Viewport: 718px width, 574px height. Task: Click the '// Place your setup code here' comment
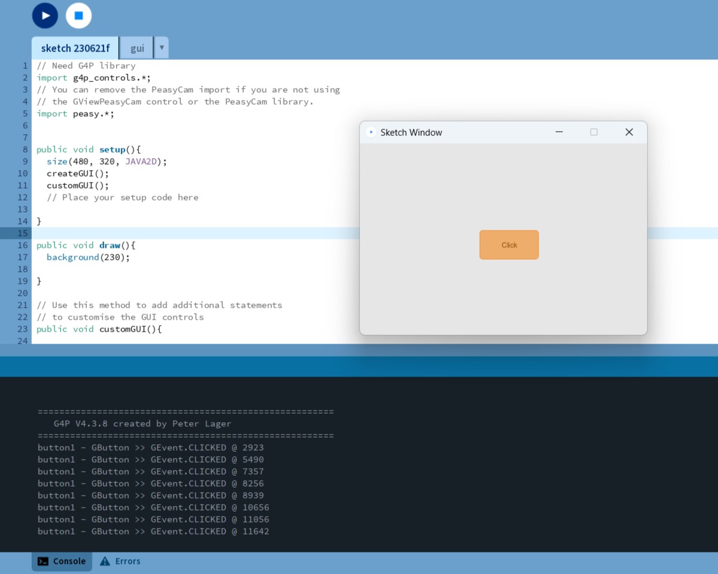pyautogui.click(x=122, y=198)
